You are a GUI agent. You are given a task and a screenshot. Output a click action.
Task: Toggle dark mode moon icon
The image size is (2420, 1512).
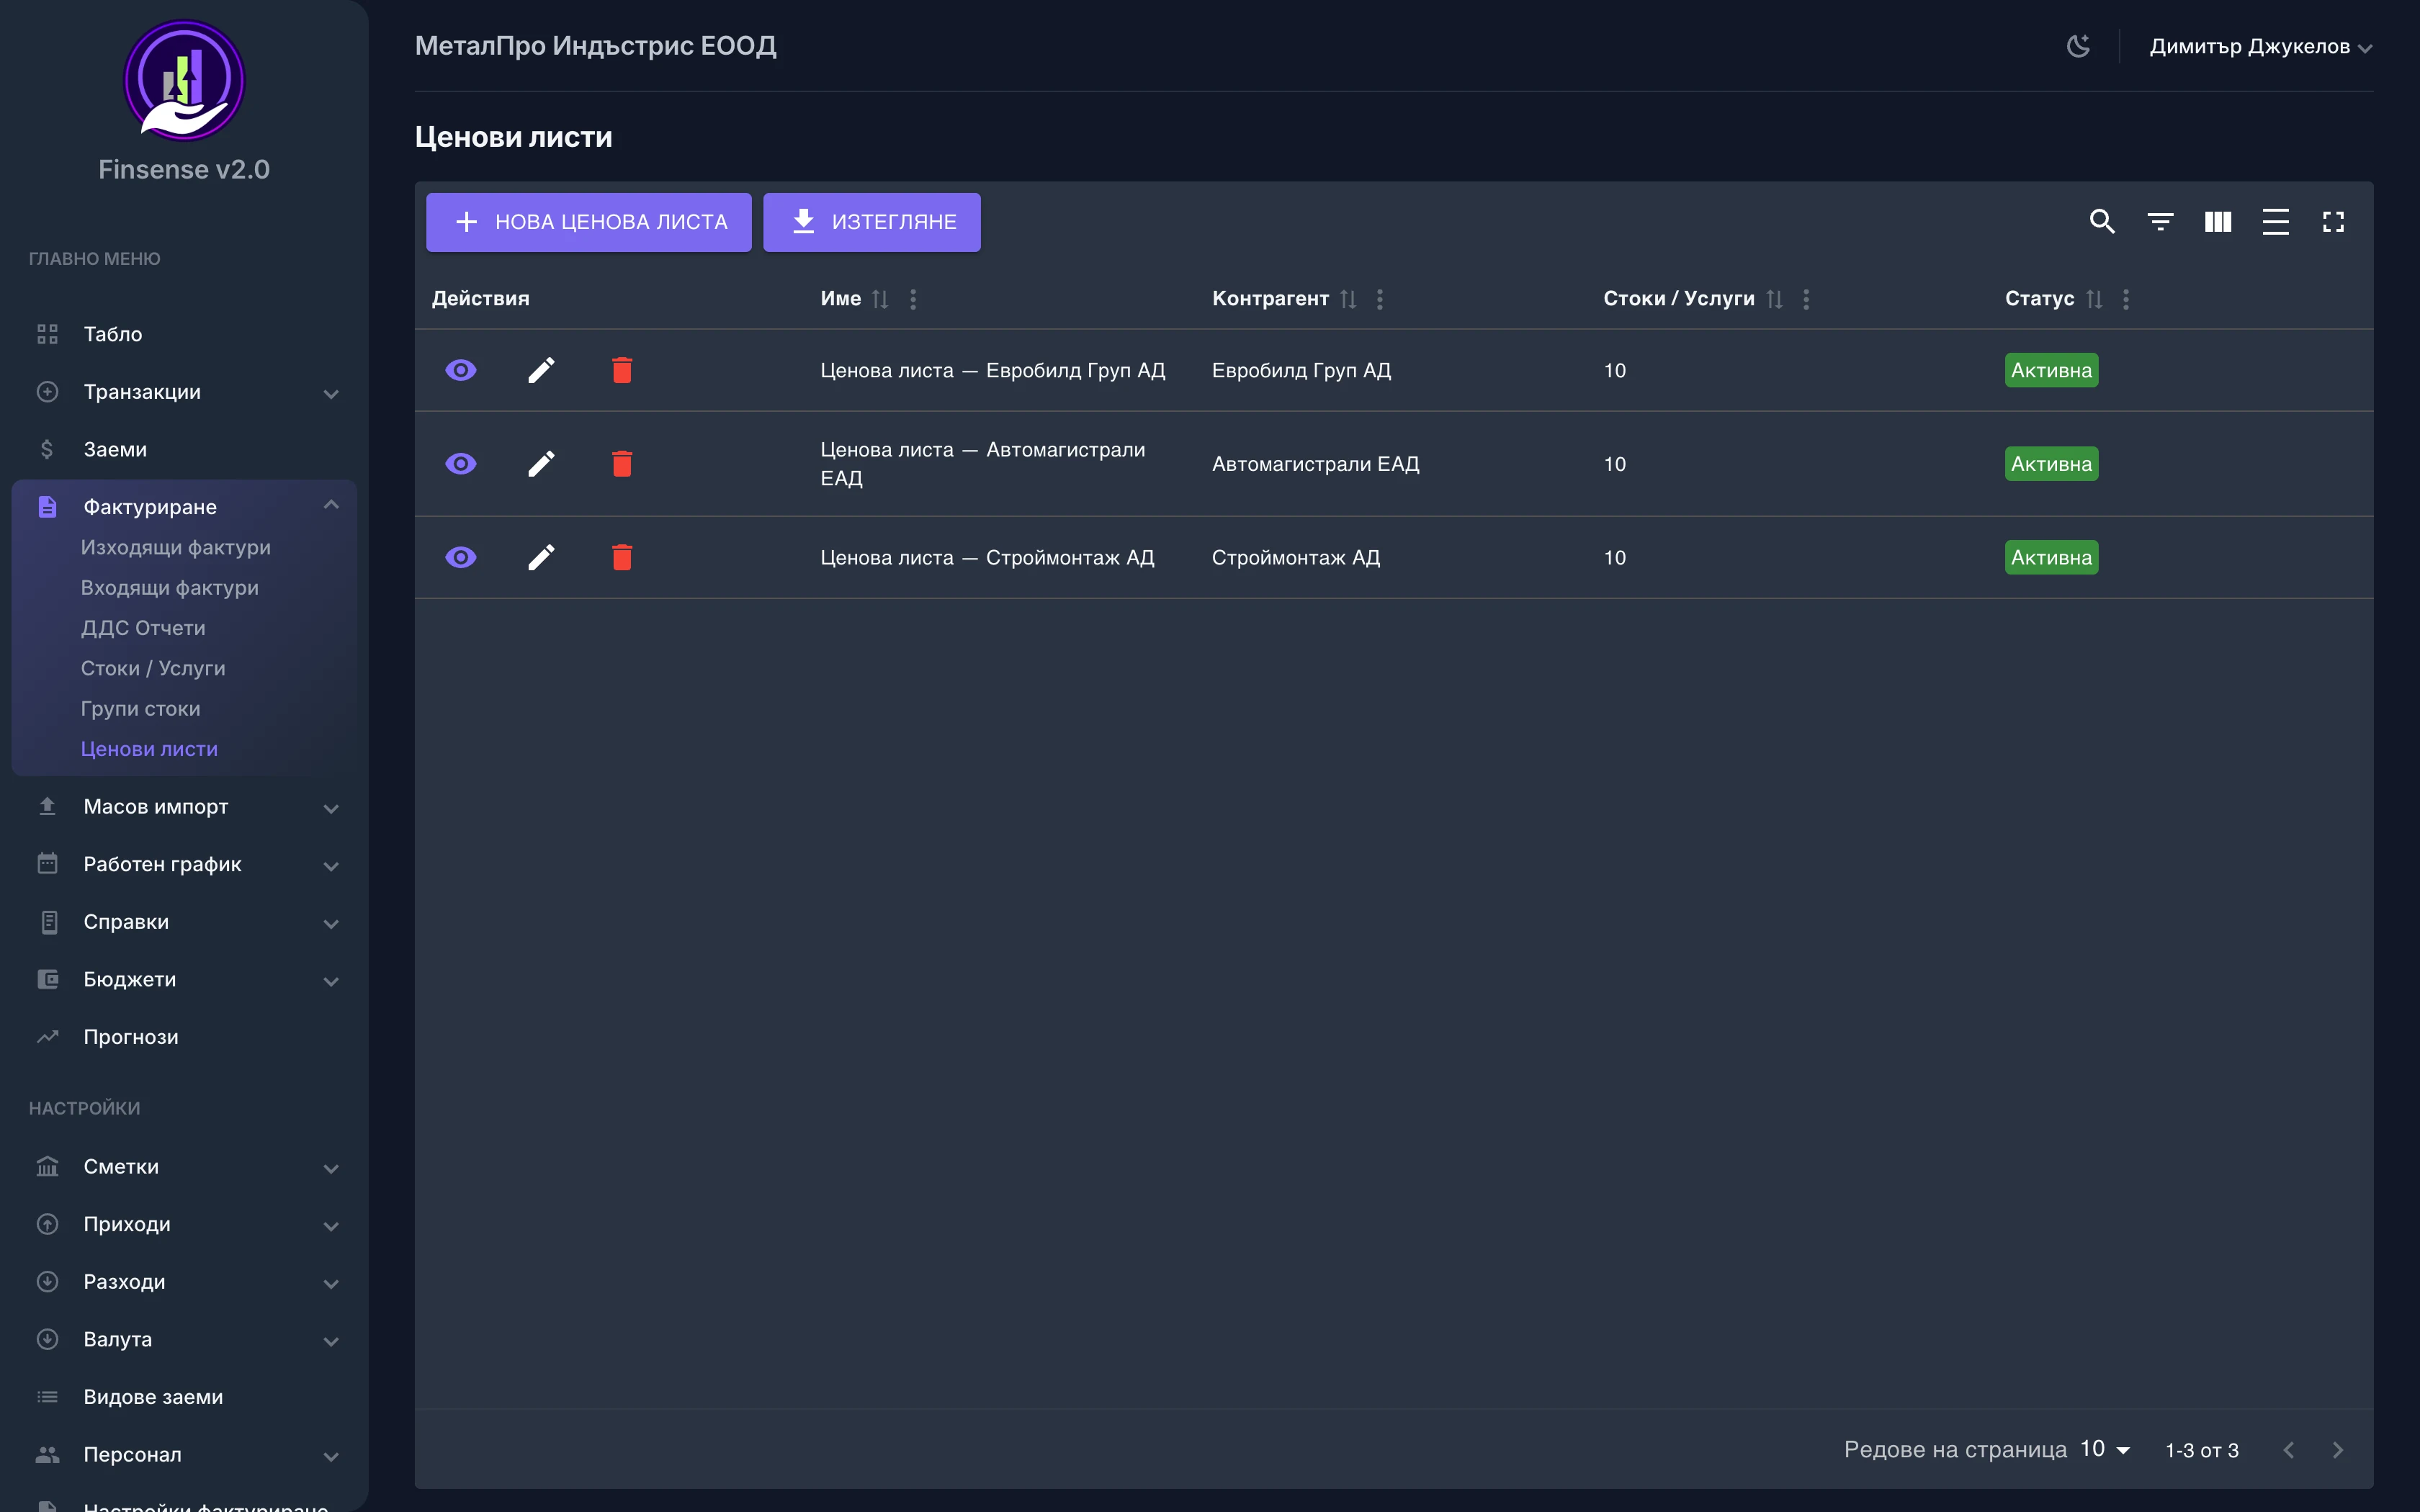tap(2078, 46)
